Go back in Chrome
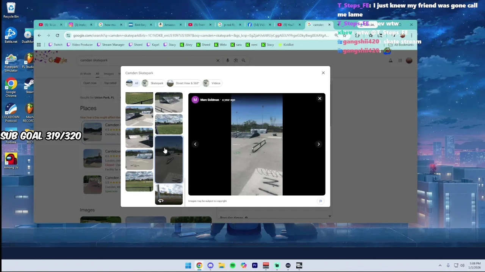The height and width of the screenshot is (272, 485). pyautogui.click(x=39, y=36)
